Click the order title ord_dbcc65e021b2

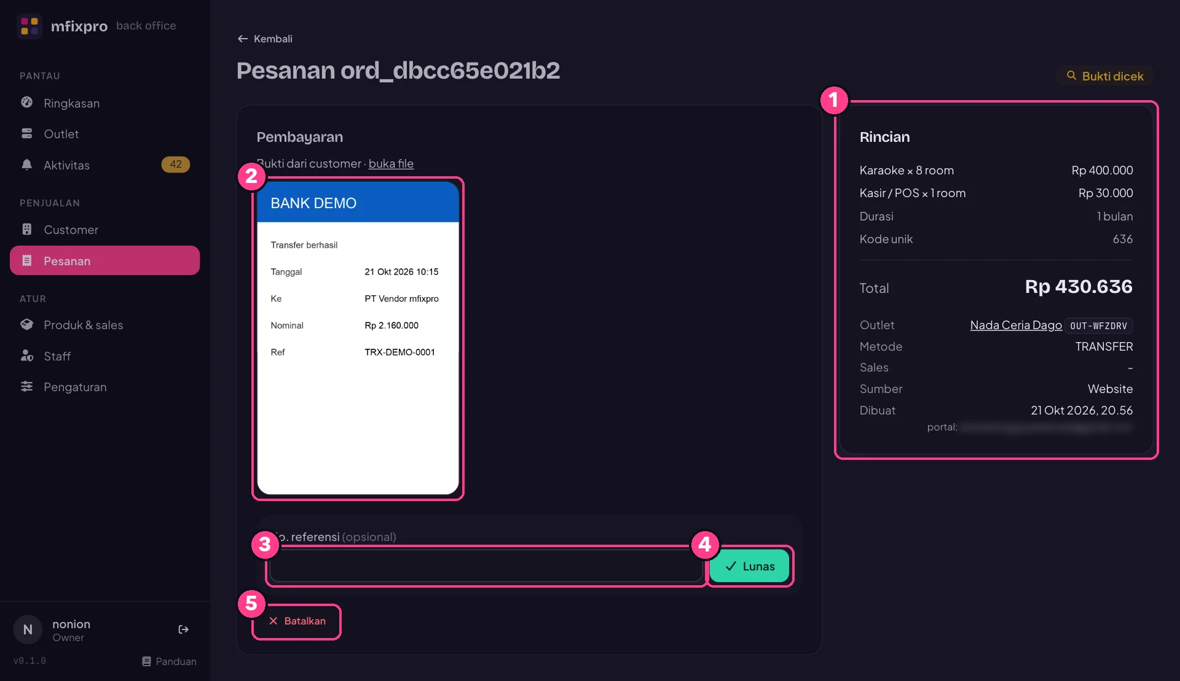pos(450,71)
